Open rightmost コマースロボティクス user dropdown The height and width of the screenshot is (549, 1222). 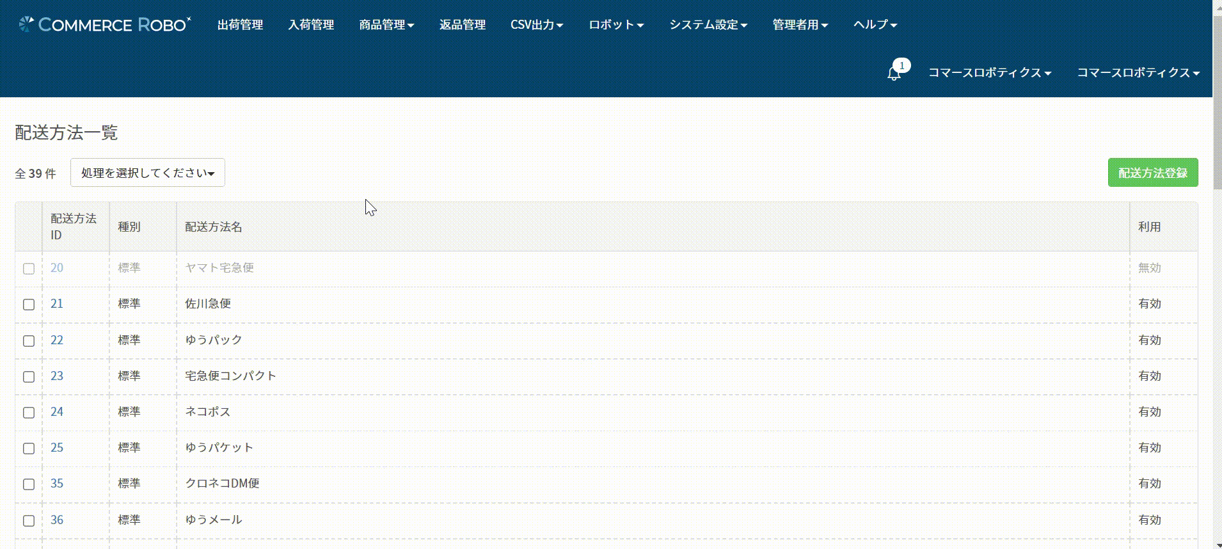point(1138,73)
